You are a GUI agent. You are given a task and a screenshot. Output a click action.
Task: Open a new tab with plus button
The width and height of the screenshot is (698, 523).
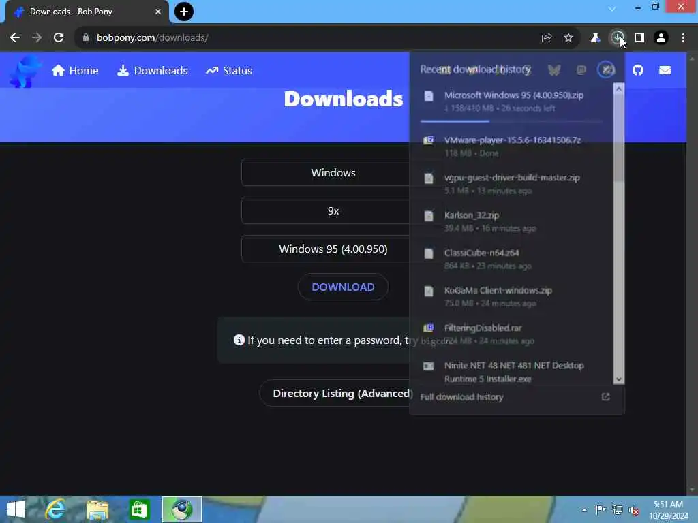click(184, 12)
